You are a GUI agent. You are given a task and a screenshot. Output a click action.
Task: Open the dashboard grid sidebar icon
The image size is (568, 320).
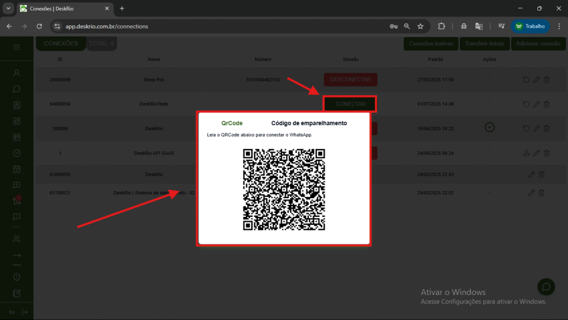coord(17,121)
